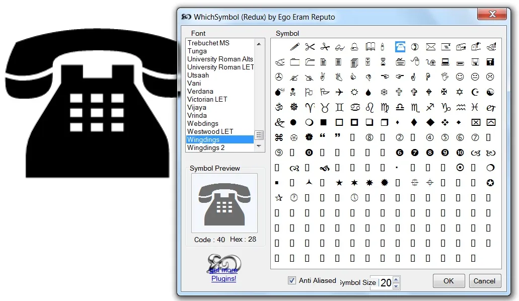519x301 pixels.
Task: Pick the water droplet symbol
Action: coord(368,93)
